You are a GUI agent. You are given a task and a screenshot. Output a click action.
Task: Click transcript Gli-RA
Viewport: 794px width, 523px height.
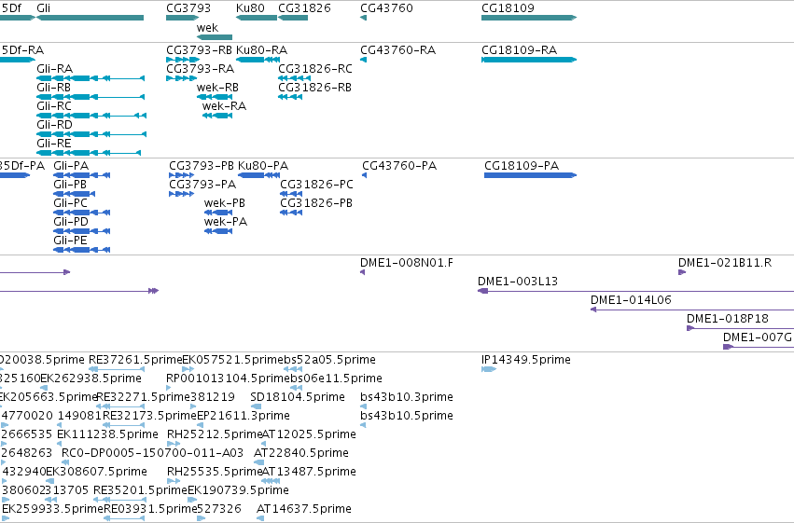[91, 78]
